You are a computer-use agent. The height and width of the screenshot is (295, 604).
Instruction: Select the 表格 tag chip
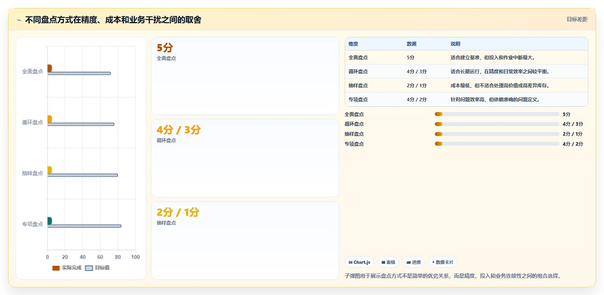[x=388, y=262]
